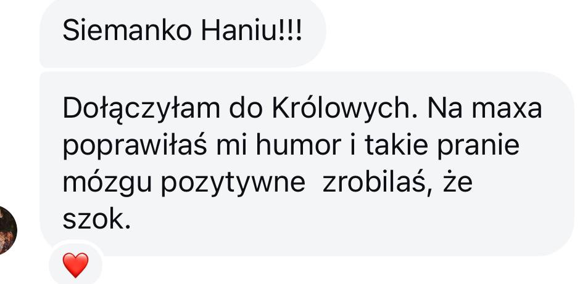The height and width of the screenshot is (284, 588).
Task: Click the word 'maxa' in the message
Action: (507, 108)
